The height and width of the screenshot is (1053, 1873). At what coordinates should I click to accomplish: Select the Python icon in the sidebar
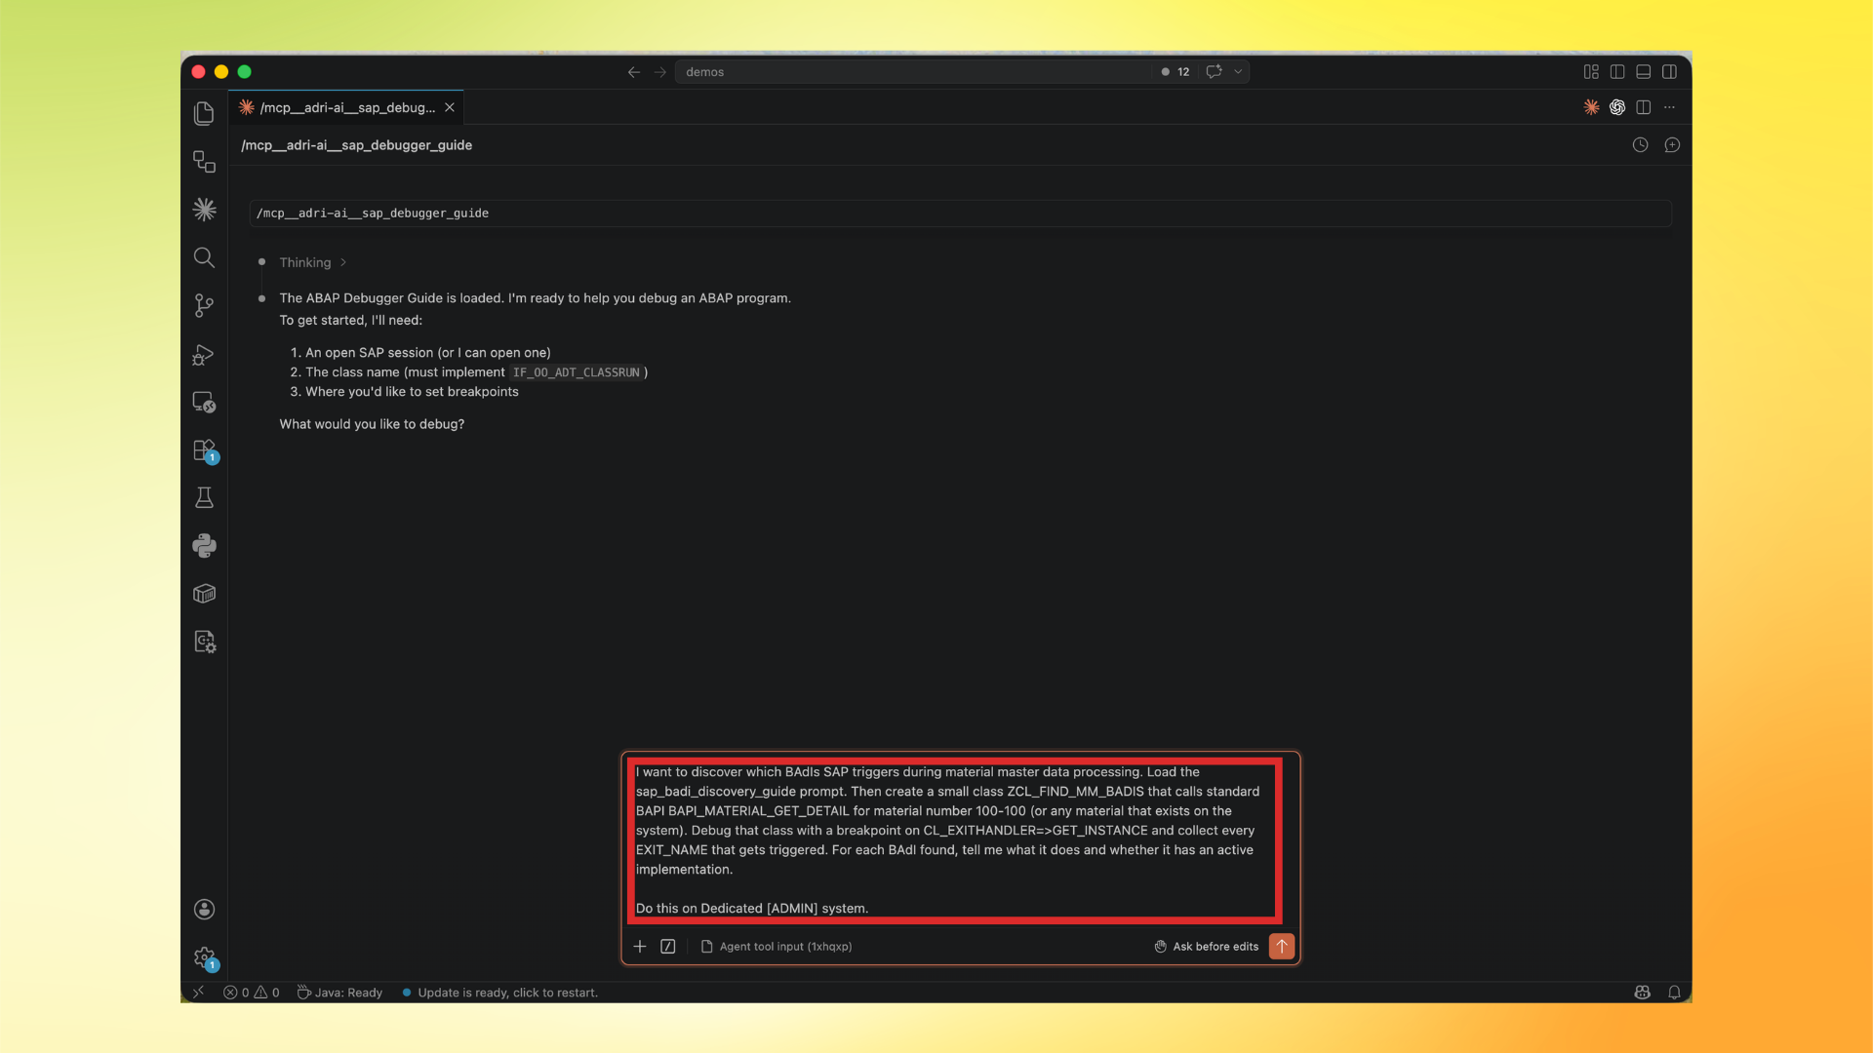coord(204,546)
